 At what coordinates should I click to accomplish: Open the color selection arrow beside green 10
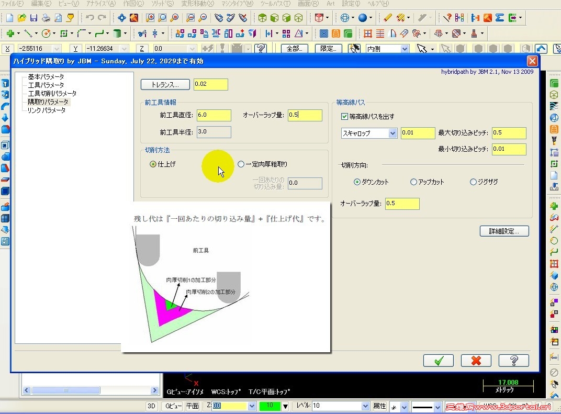click(285, 406)
